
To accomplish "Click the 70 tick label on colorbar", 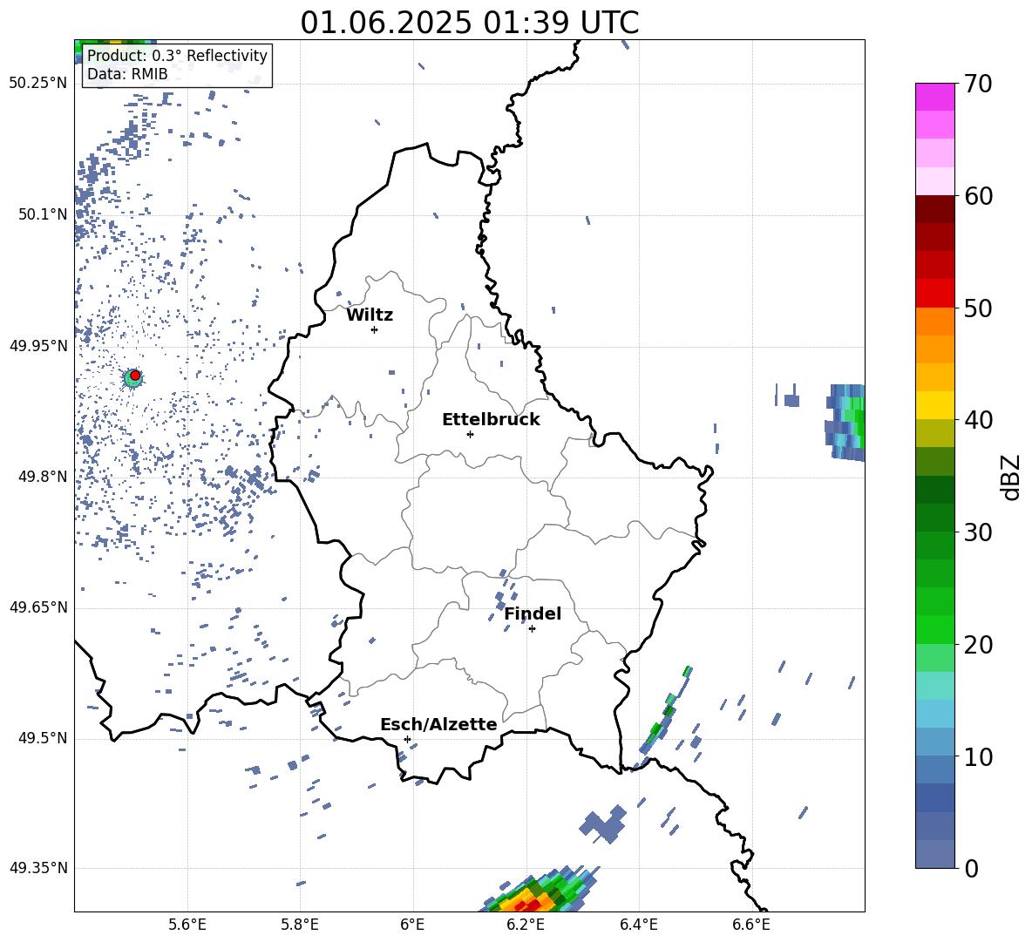I will pos(977,84).
